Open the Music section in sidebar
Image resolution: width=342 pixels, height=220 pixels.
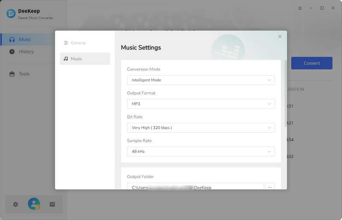coord(28,39)
